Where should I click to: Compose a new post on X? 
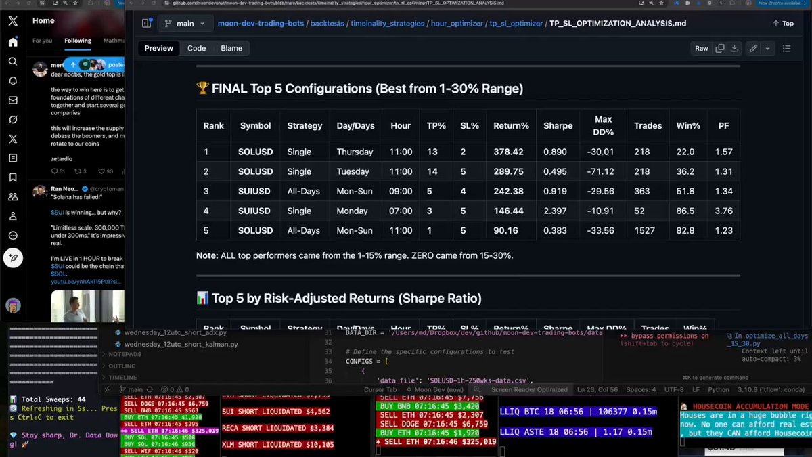pos(13,258)
